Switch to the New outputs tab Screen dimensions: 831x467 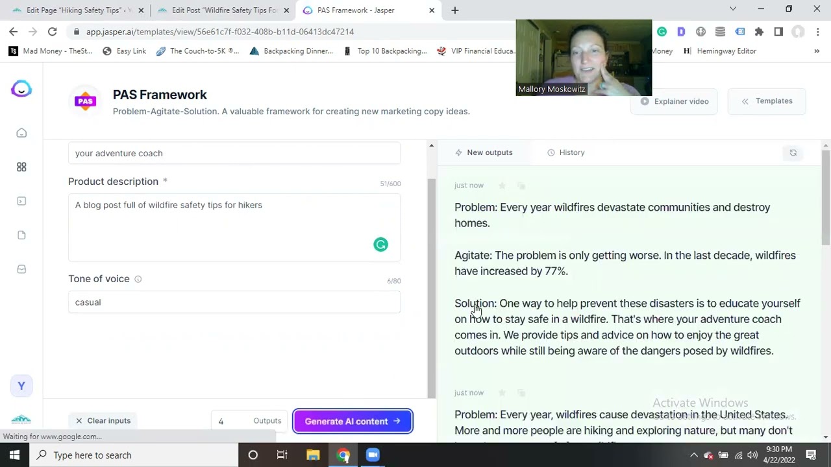(484, 152)
